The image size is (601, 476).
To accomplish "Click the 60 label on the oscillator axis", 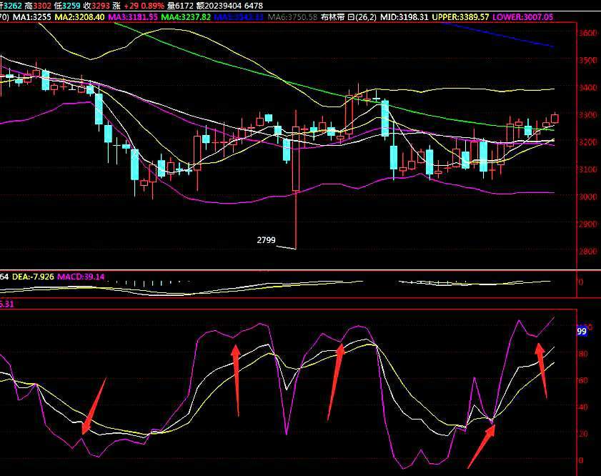I will [x=583, y=380].
